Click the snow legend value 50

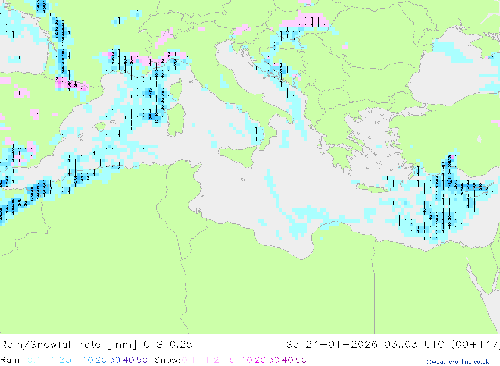(x=301, y=360)
